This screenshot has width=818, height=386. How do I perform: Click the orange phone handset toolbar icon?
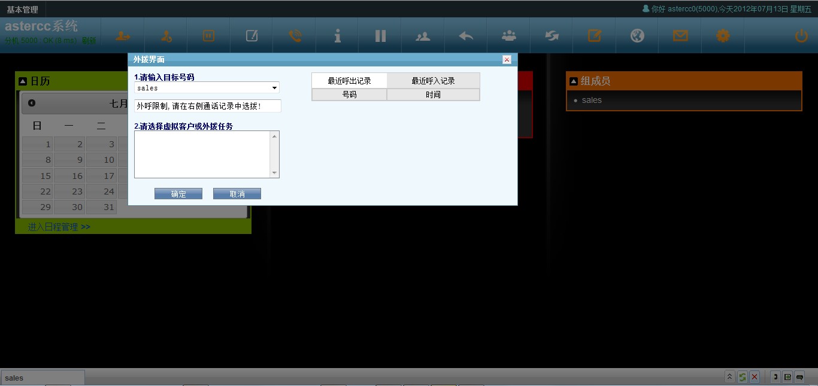coord(295,36)
